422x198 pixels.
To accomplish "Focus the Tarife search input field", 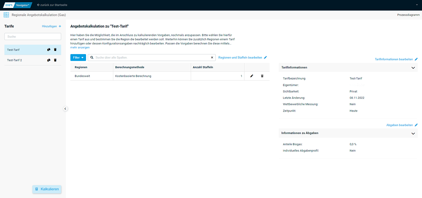I will click(x=33, y=37).
